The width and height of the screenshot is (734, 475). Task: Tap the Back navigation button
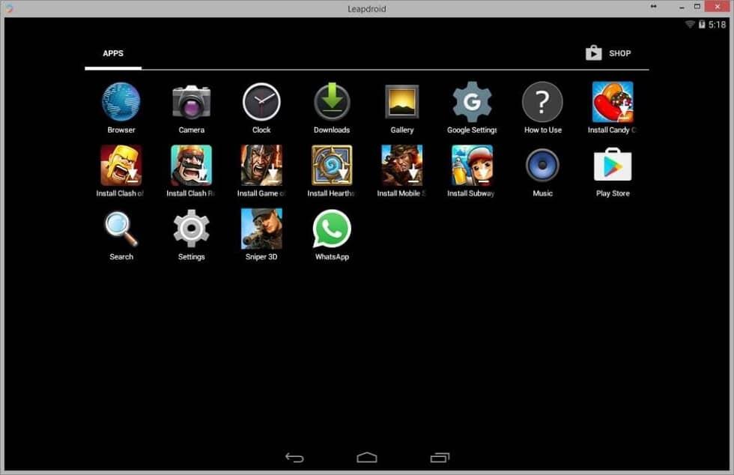point(294,456)
